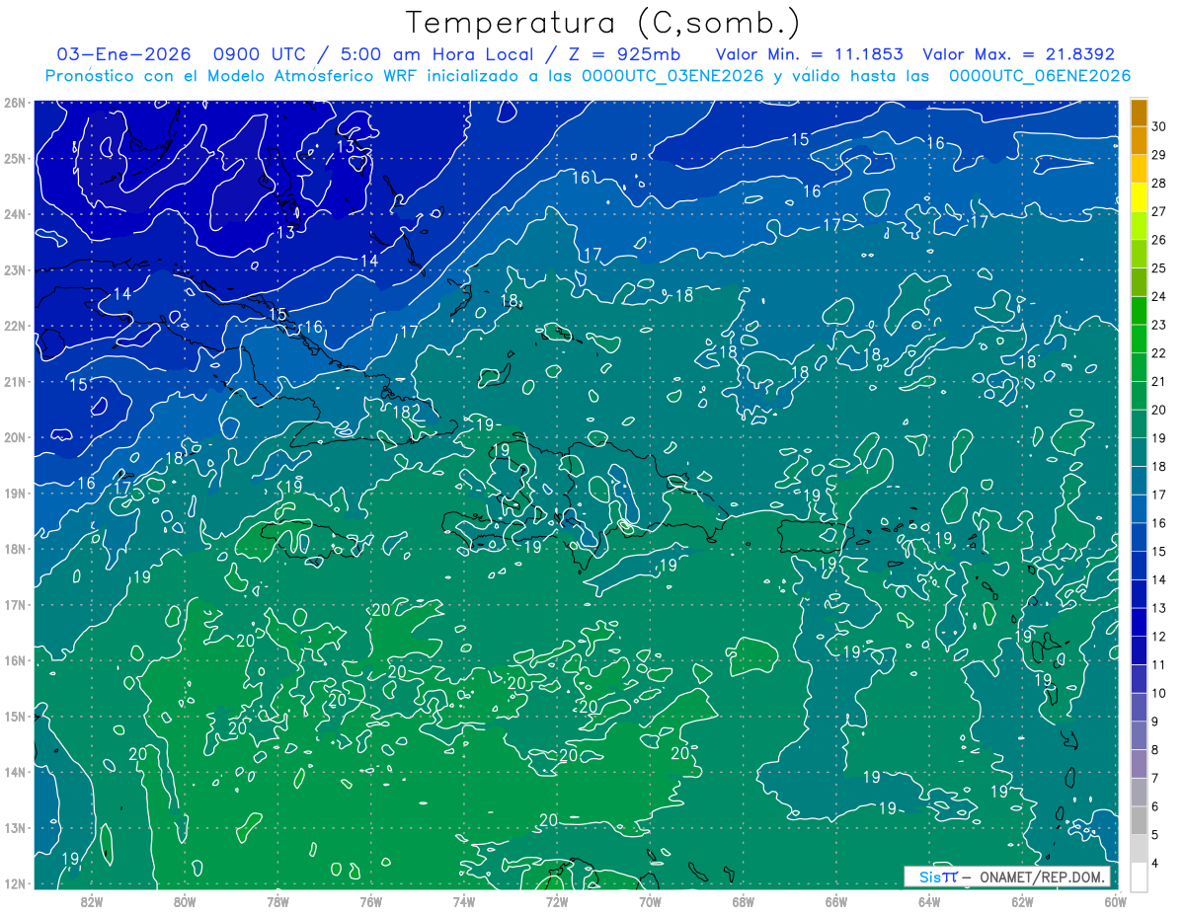Click the "14N" latitude axis label

click(x=14, y=772)
